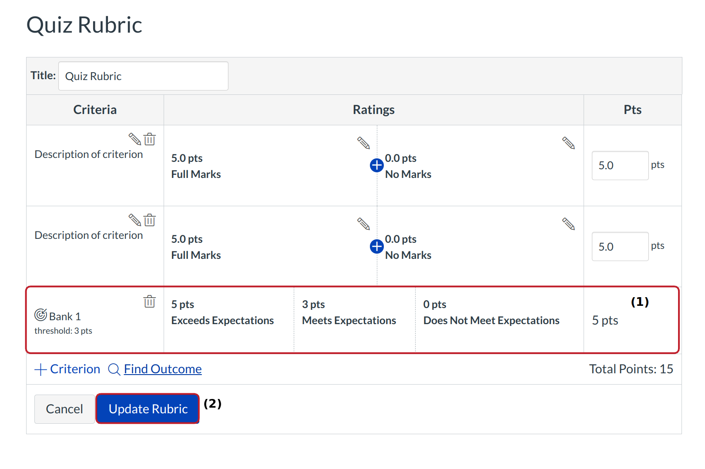Click the Bank 1 outcome target icon
705x469 pixels.
[40, 315]
